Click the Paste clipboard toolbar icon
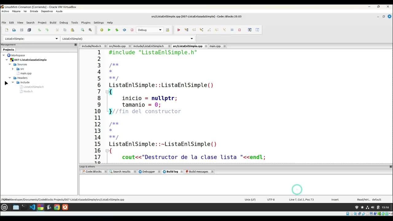Viewport: 393px width, 221px height. 72,30
